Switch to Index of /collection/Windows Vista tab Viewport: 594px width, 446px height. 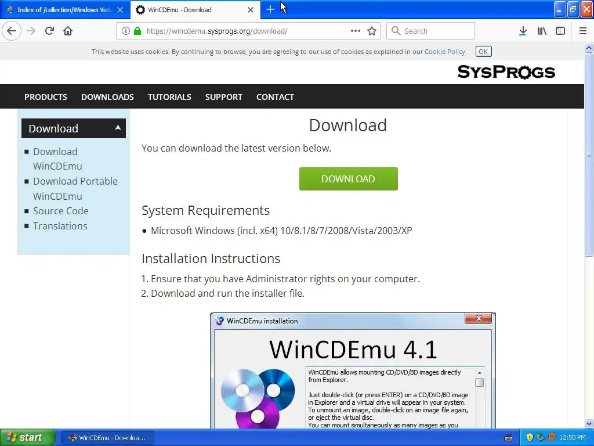[65, 10]
